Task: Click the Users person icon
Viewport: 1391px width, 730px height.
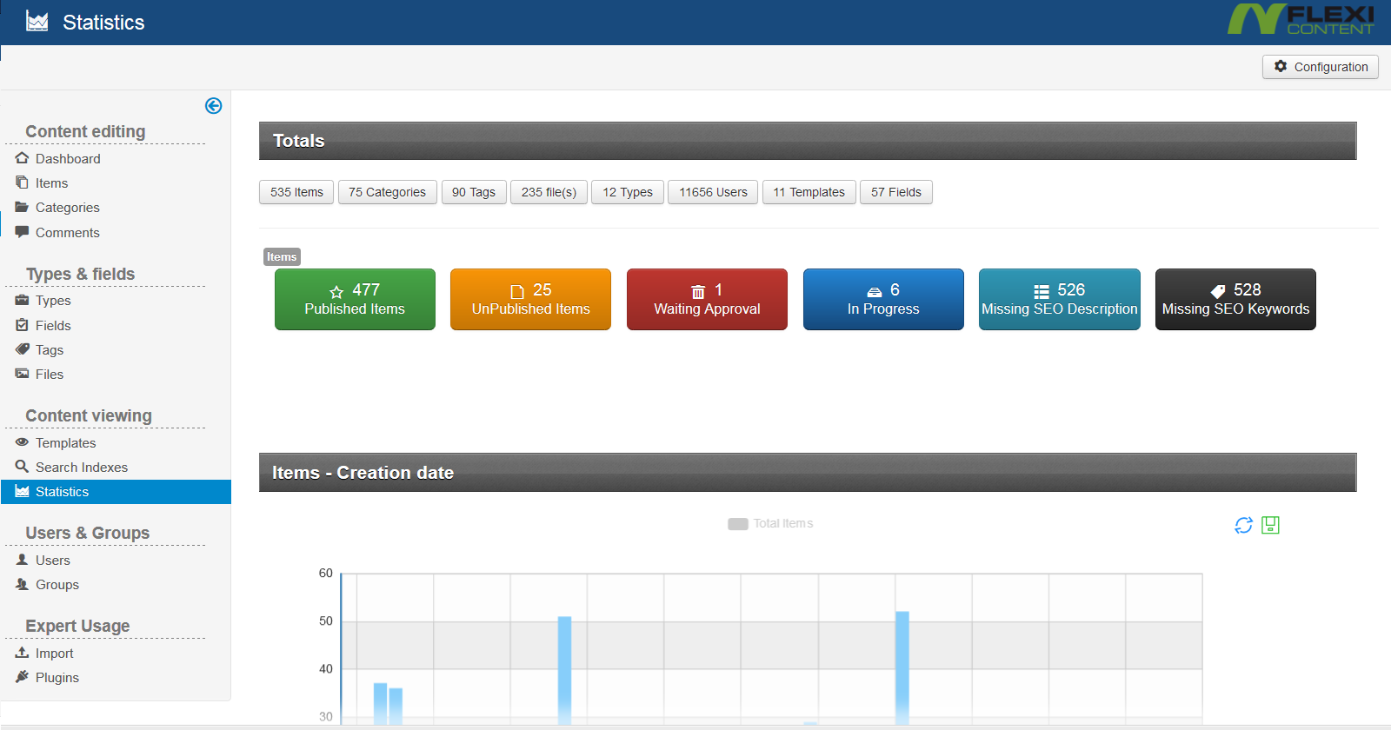Action: (x=23, y=560)
